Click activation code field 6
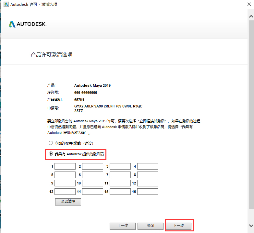The image size is (254, 233). pos(92,175)
